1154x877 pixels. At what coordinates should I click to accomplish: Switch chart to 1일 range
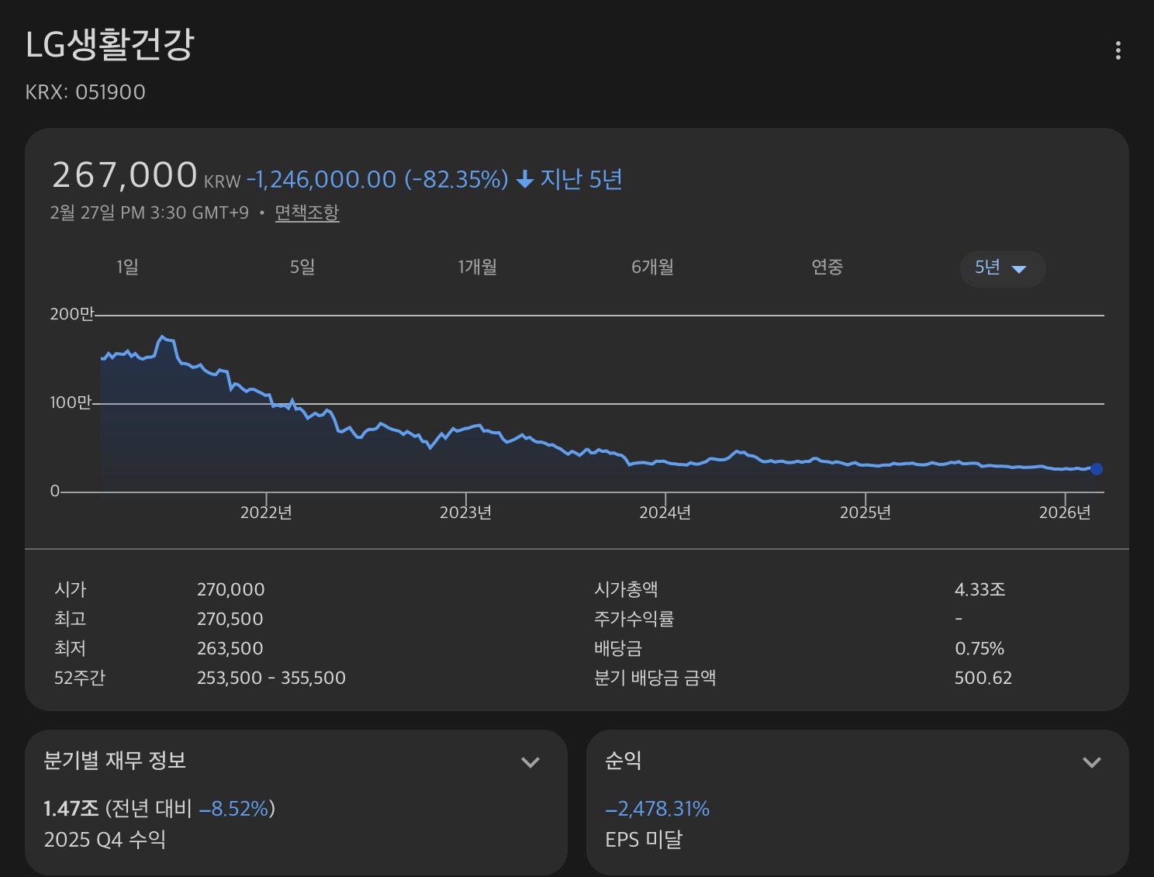tap(127, 268)
